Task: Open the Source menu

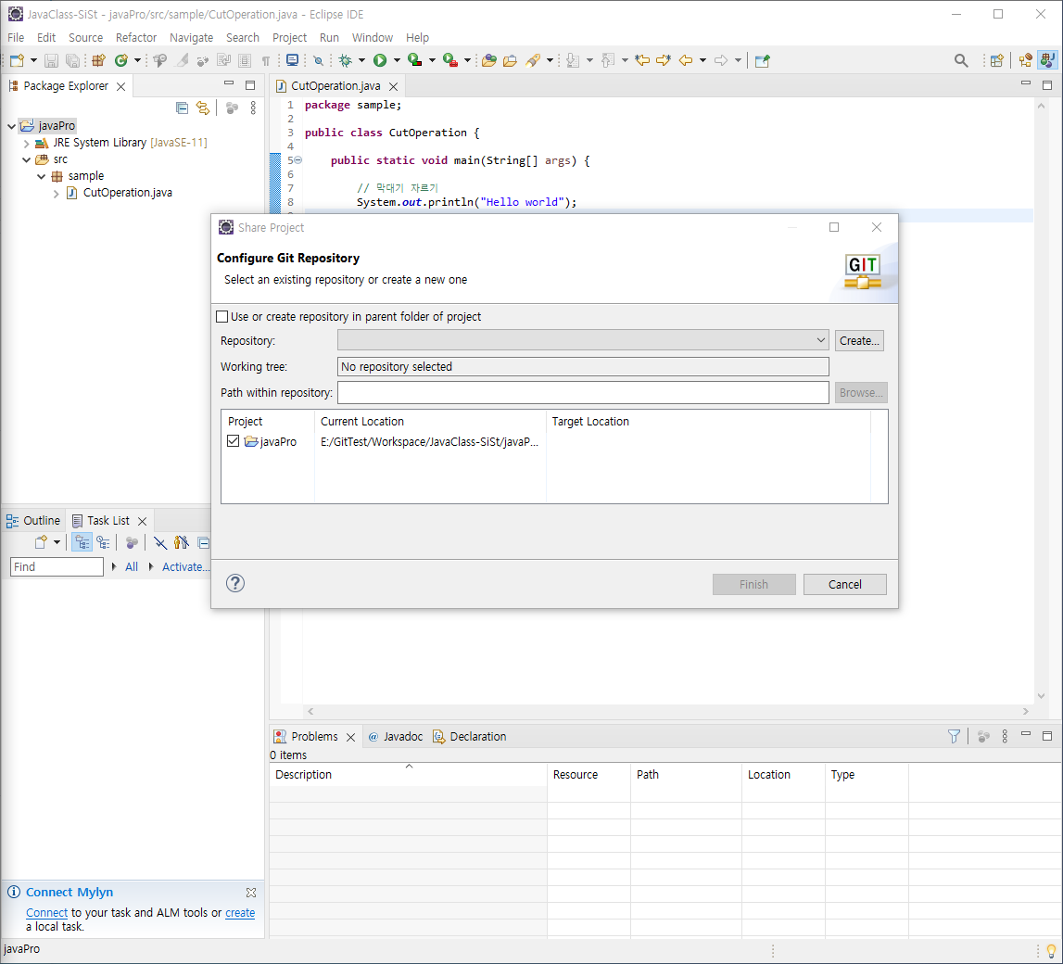Action: pyautogui.click(x=85, y=37)
